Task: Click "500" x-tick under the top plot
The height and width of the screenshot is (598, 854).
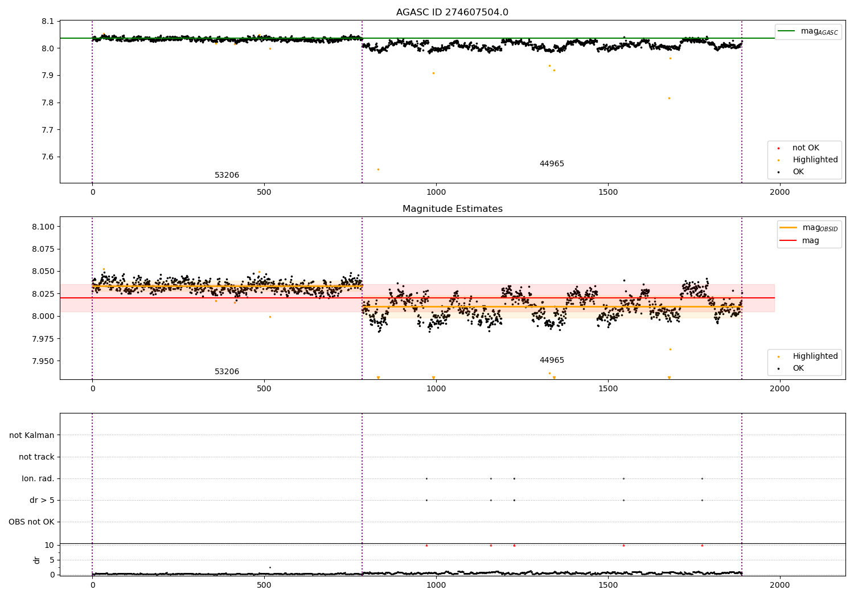Action: (264, 192)
